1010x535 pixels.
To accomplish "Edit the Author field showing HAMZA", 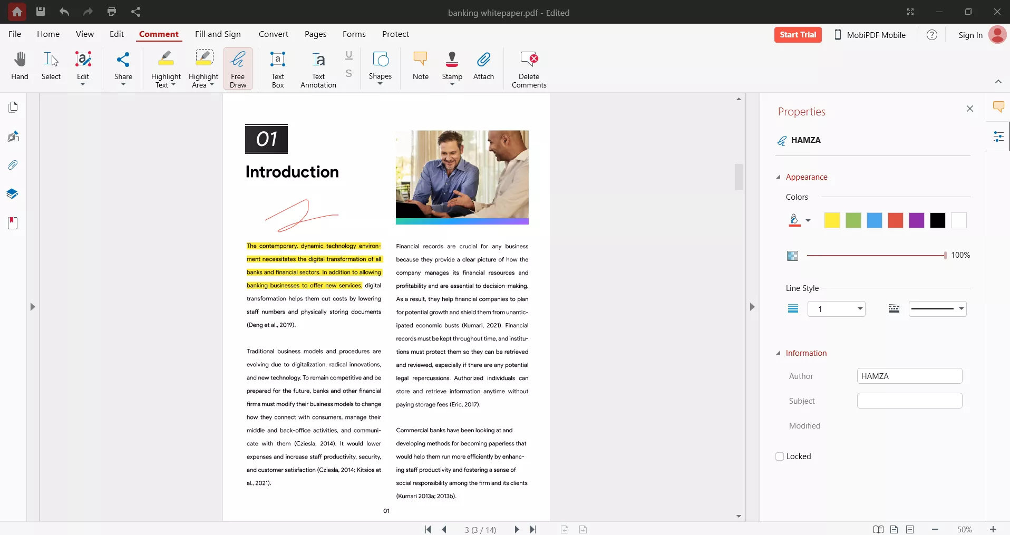I will 910,376.
